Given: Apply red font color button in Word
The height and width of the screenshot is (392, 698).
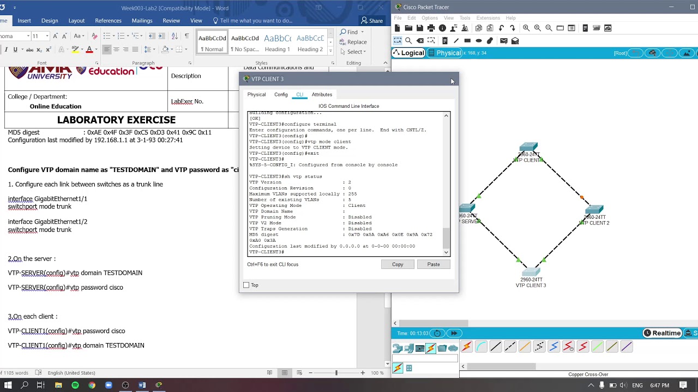Looking at the screenshot, I should click(89, 50).
